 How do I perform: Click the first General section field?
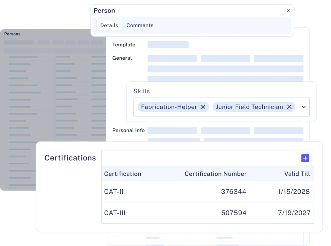[172, 58]
